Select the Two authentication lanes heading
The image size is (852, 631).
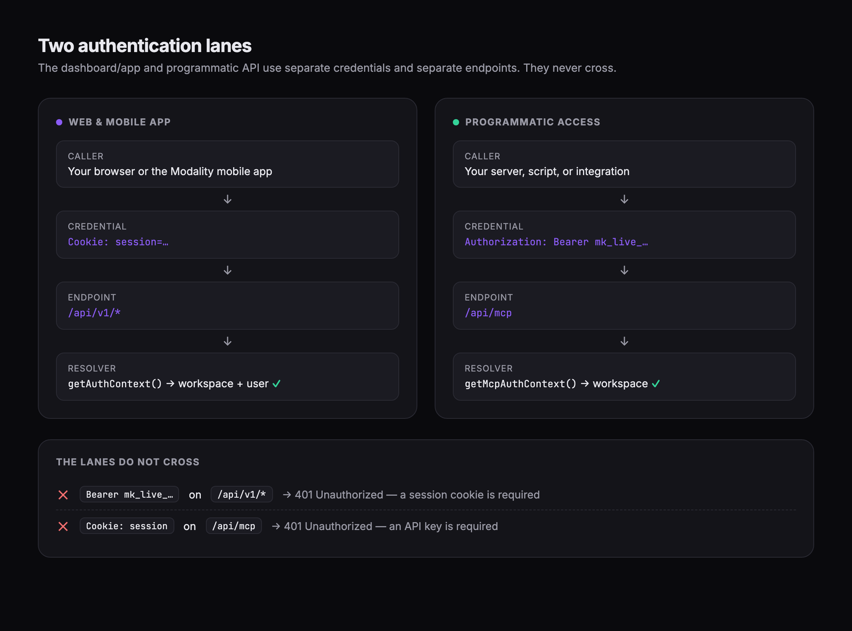(x=145, y=46)
